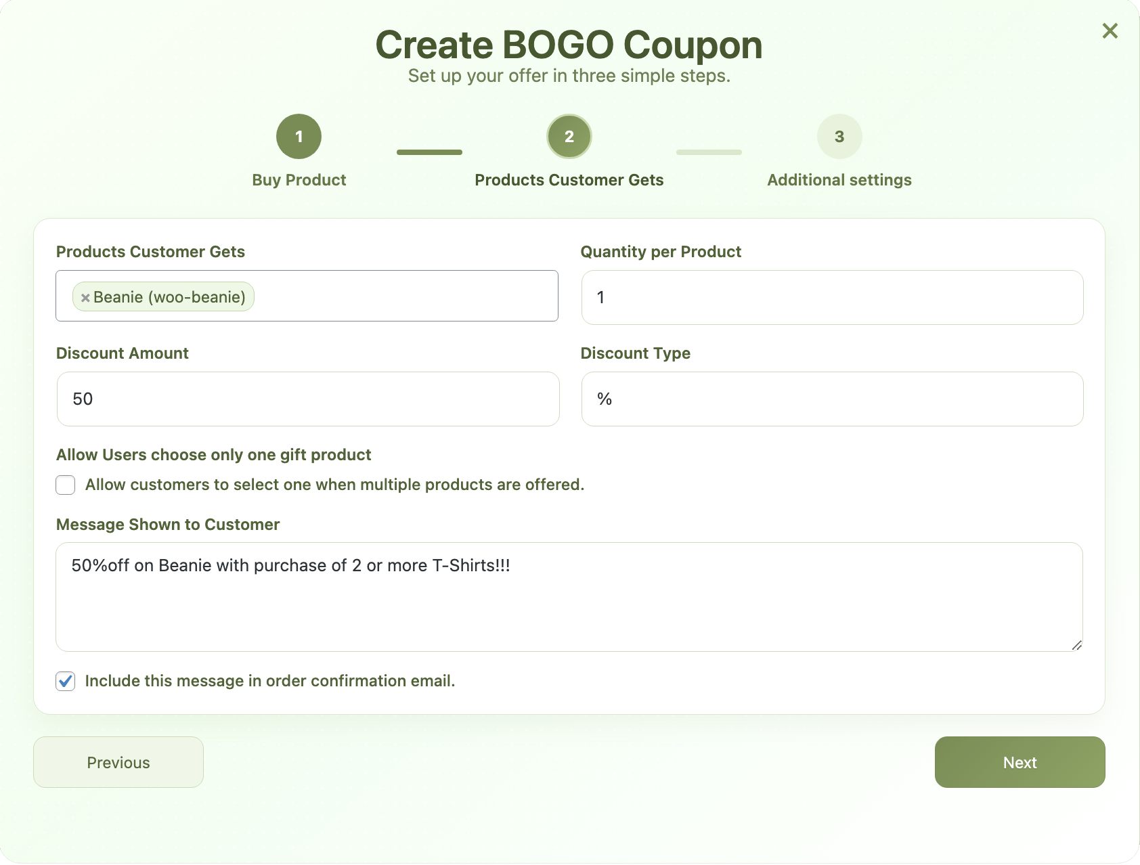Go back with the Previous button

point(118,762)
